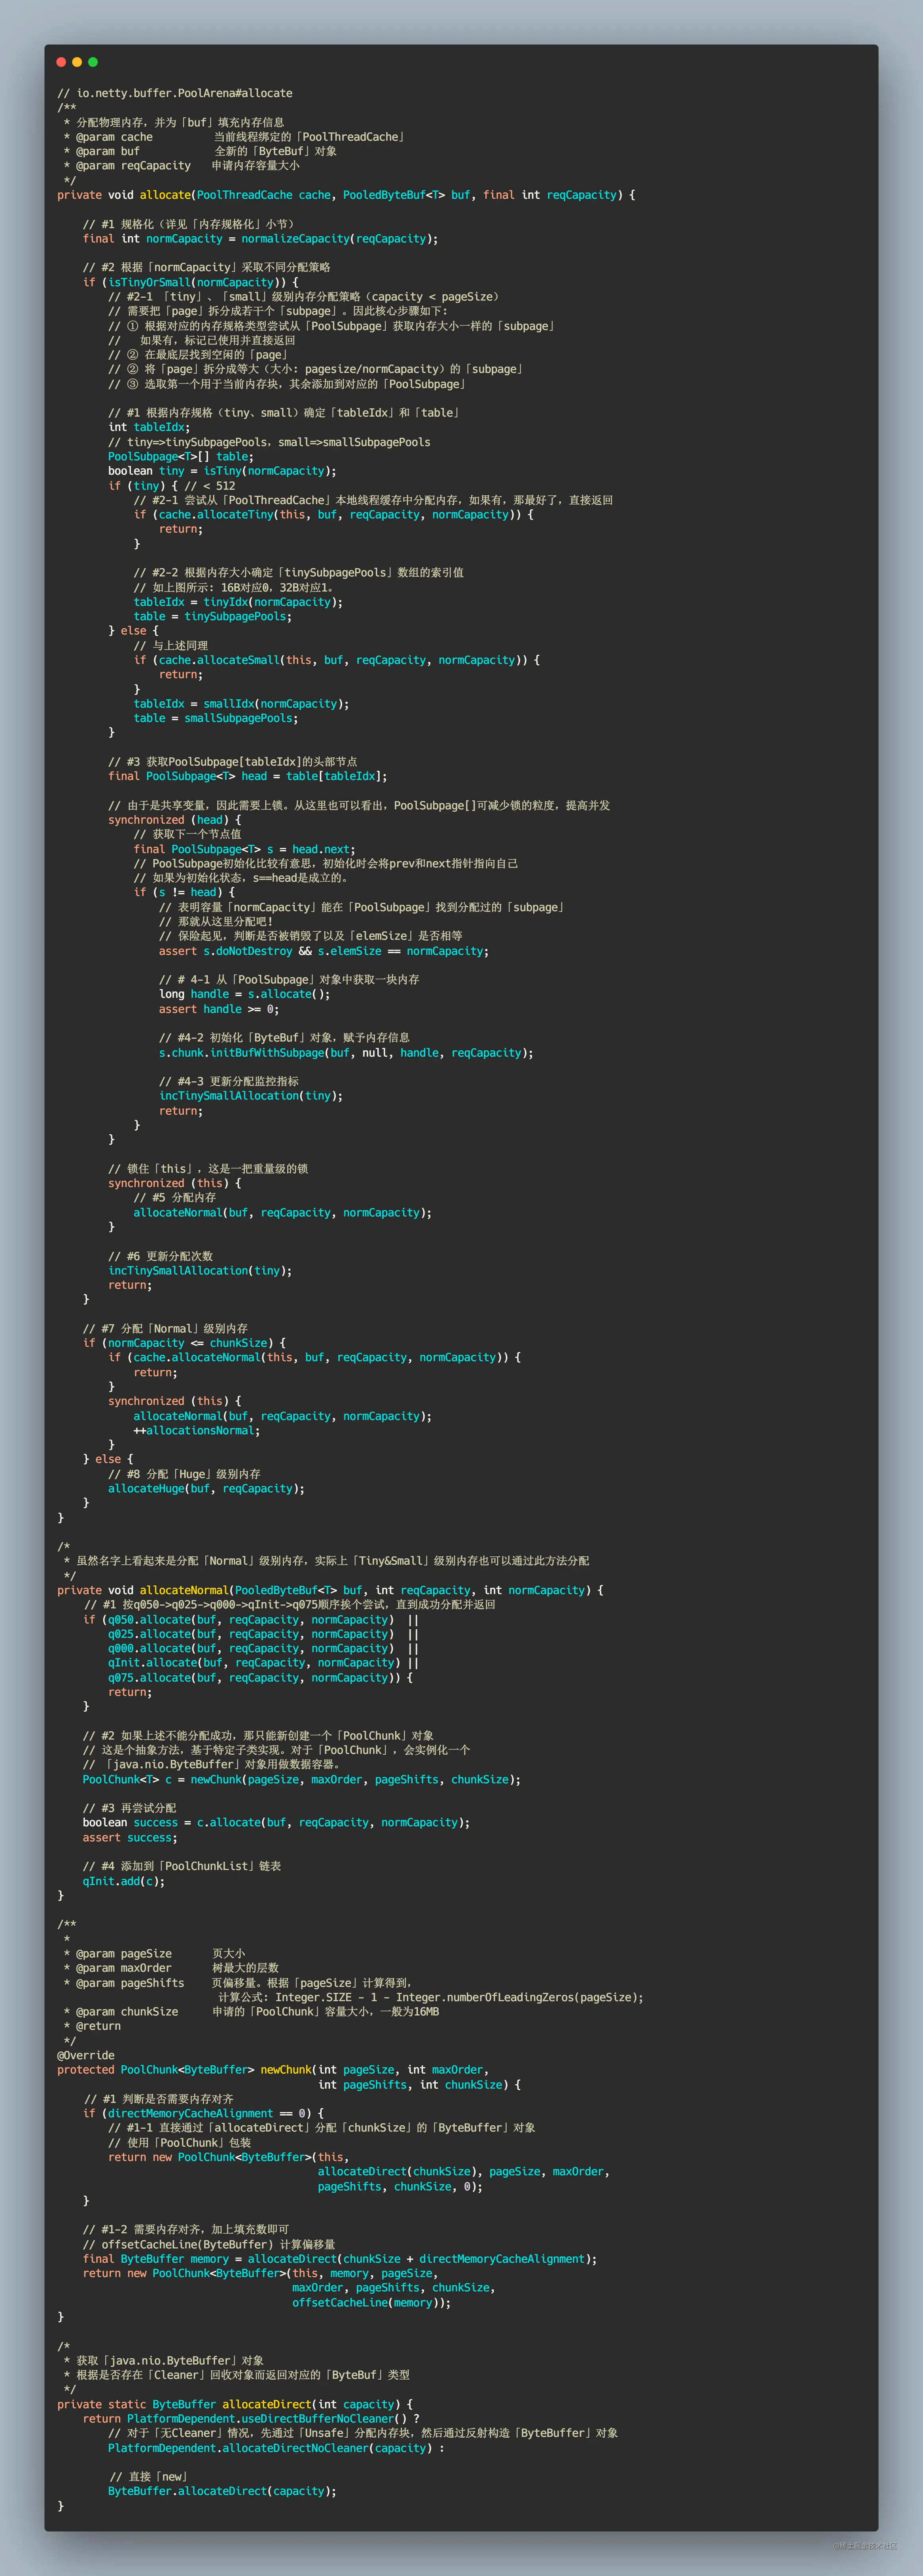Viewport: 923px width, 2576px height.
Task: Click the 'cache.allocateNormal(this, buf' call
Action: (x=314, y=1358)
